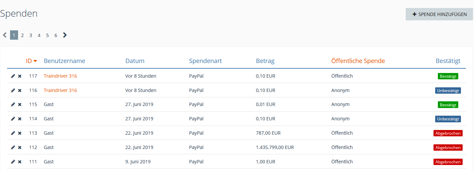Go to page 6
Viewport: 474px width, 171px height.
[56, 35]
